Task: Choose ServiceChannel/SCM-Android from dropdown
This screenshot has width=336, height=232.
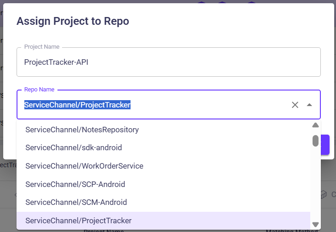Action: click(76, 202)
